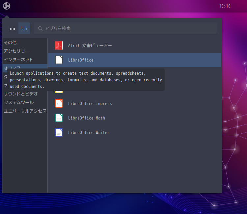The height and width of the screenshot is (214, 247).
Task: Launch the highlighted LibreOffice entry
Action: pyautogui.click(x=134, y=60)
